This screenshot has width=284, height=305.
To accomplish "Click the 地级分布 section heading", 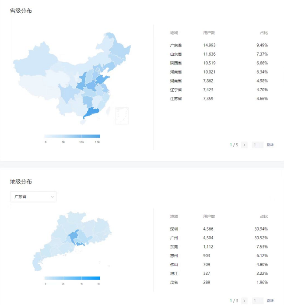I will [x=21, y=181].
